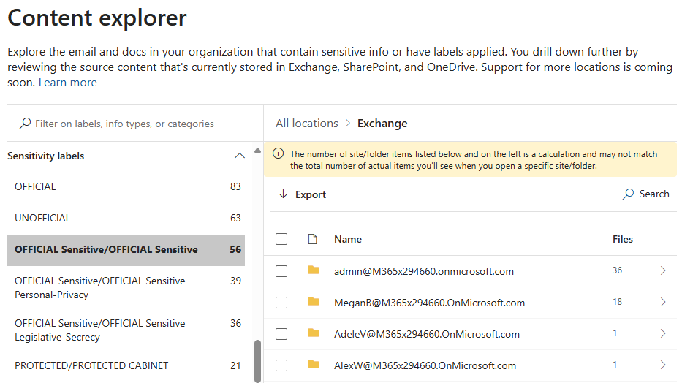Viewport: 682px width, 383px height.
Task: Check the box for MeganB@M365x294660.OnMicrosoft.com
Action: pos(281,303)
